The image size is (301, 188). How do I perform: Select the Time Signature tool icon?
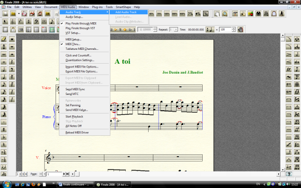tap(28, 21)
